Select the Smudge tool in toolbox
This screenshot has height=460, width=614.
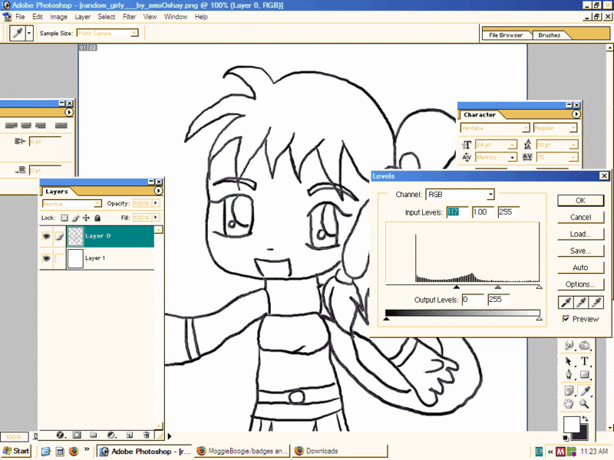pyautogui.click(x=569, y=345)
